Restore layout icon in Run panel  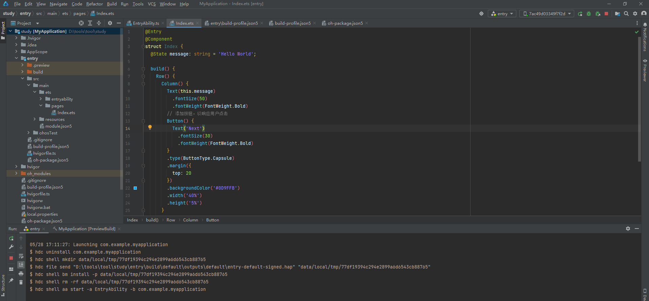pyautogui.click(x=11, y=269)
